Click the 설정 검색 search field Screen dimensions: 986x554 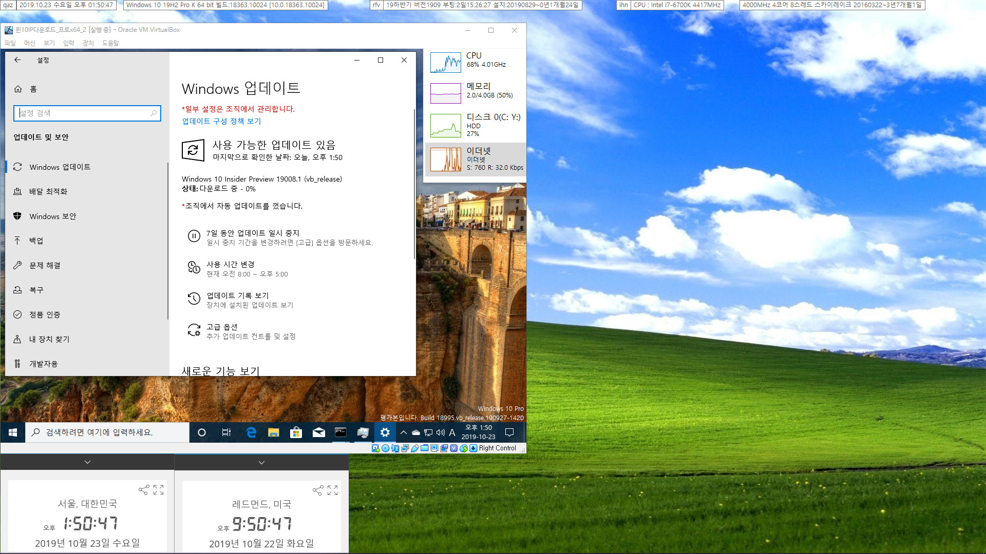pyautogui.click(x=87, y=113)
